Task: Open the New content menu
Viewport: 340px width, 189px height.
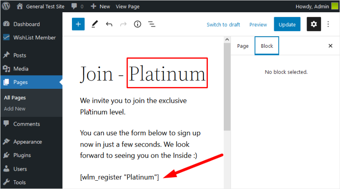Action: point(100,7)
